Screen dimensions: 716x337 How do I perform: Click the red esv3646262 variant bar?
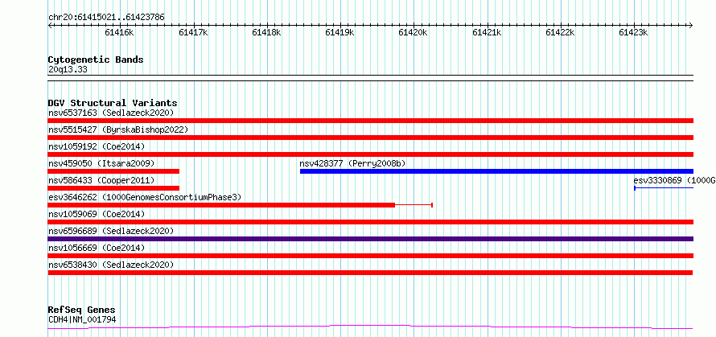click(x=221, y=205)
